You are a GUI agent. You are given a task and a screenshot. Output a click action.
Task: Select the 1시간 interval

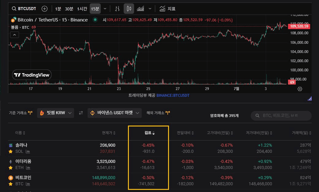tap(82, 9)
